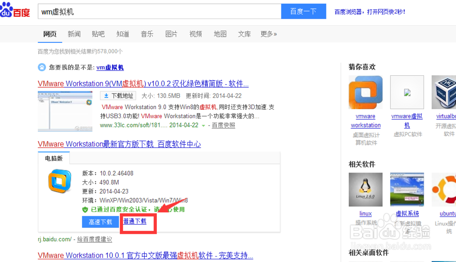Open the linux sidebar link
This screenshot has height=262, width=456.
click(366, 214)
